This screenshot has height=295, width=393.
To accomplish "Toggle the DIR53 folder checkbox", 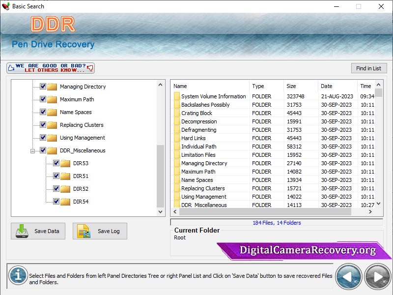I will click(x=56, y=163).
